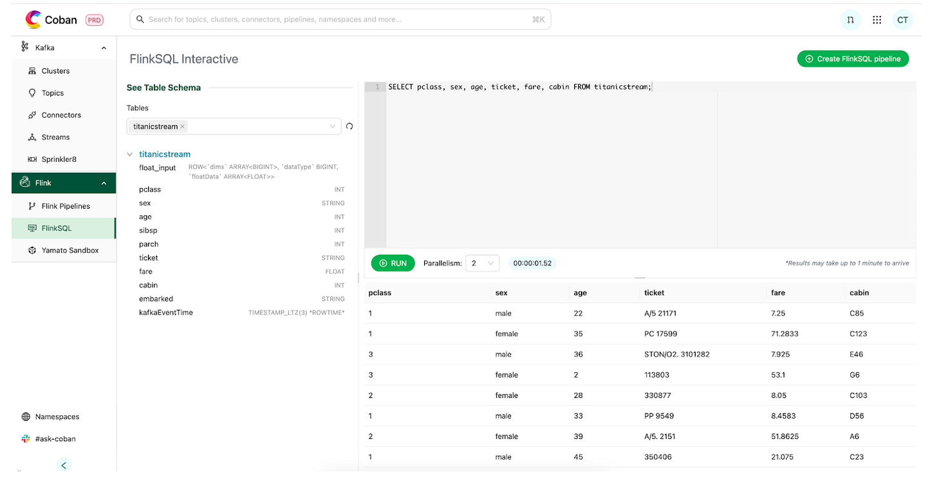
Task: Click fare cell 71.2833
Action: 784,334
